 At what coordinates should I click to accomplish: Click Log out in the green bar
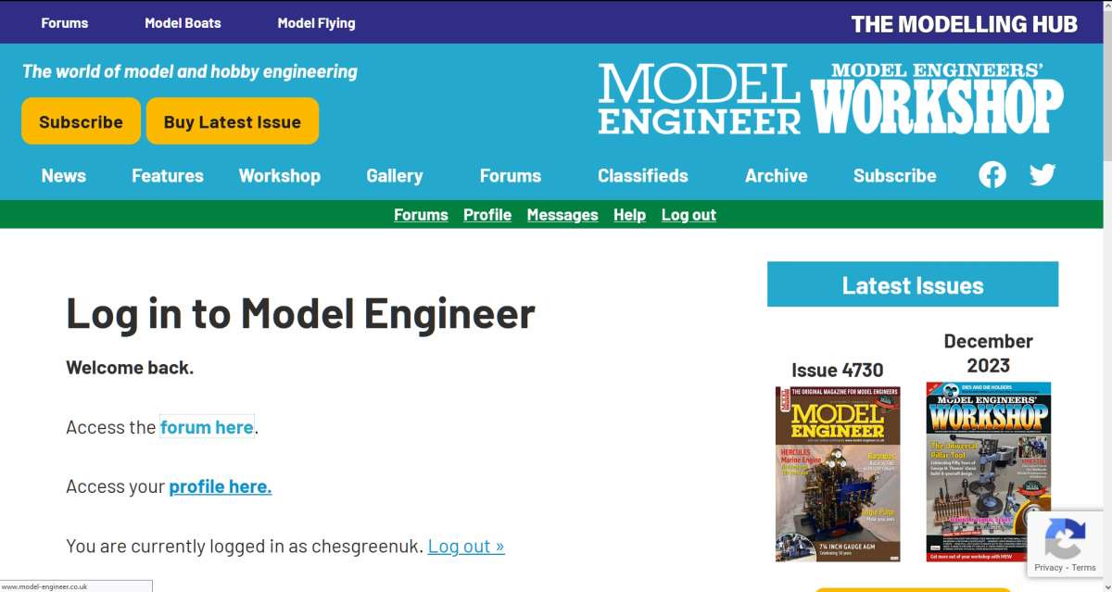pyautogui.click(x=689, y=215)
